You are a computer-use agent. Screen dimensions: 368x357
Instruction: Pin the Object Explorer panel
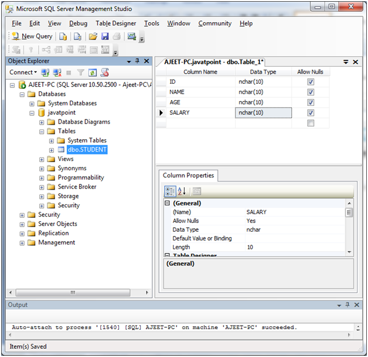137,61
